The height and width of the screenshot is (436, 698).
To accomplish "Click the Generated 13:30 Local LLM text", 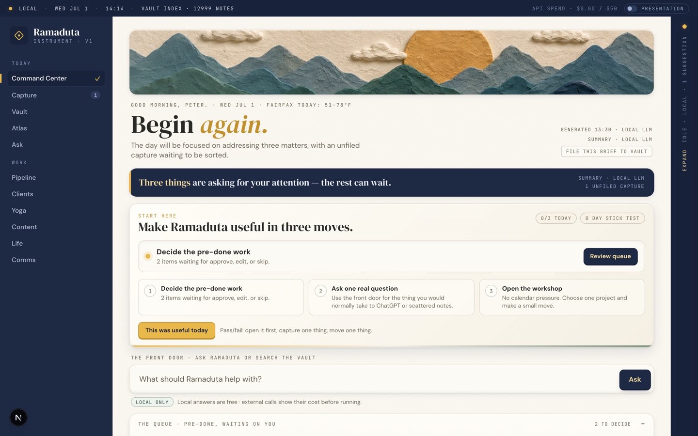I will point(606,130).
